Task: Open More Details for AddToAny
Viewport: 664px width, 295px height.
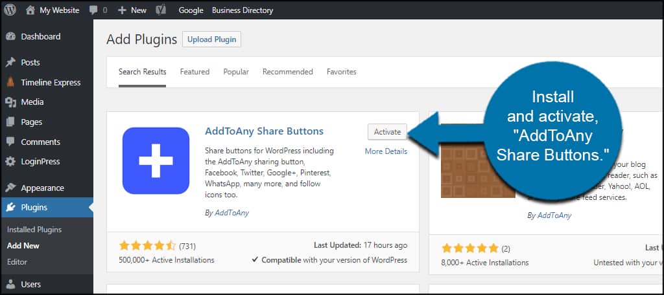Action: tap(386, 151)
